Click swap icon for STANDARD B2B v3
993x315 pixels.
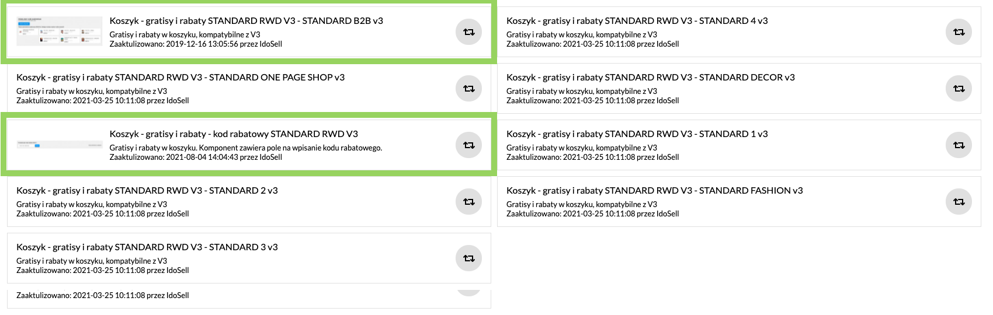[x=468, y=32]
